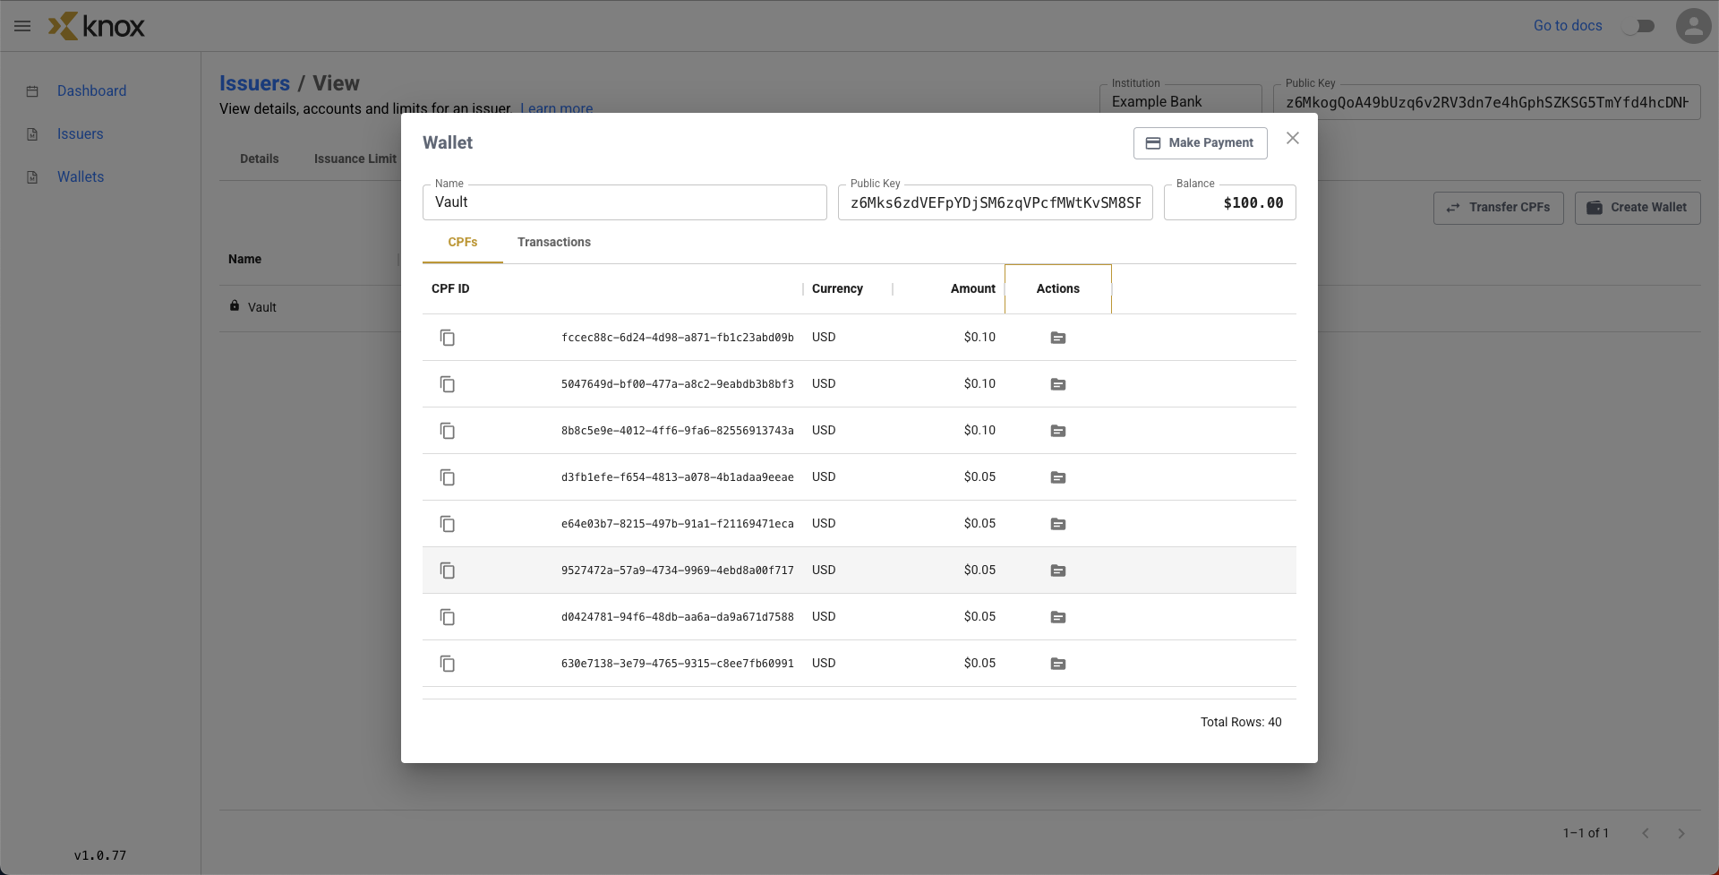
Task: Click the Balance field
Action: coord(1230,202)
